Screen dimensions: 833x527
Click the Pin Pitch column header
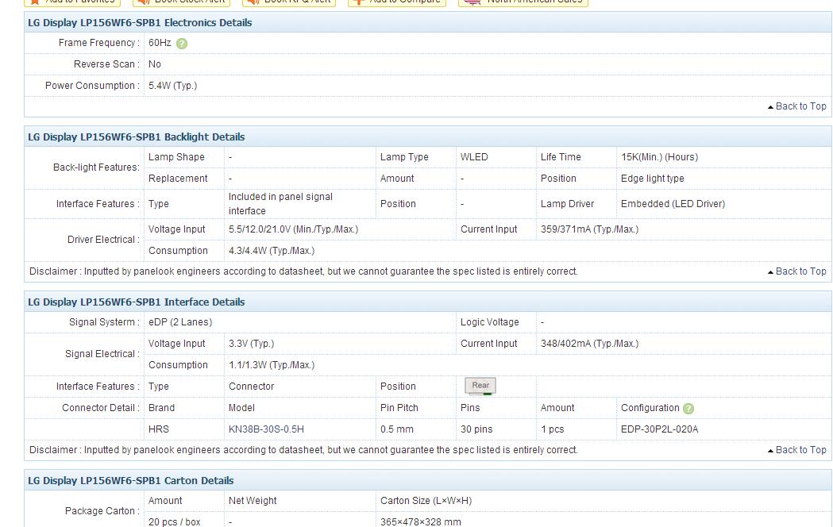pos(399,408)
